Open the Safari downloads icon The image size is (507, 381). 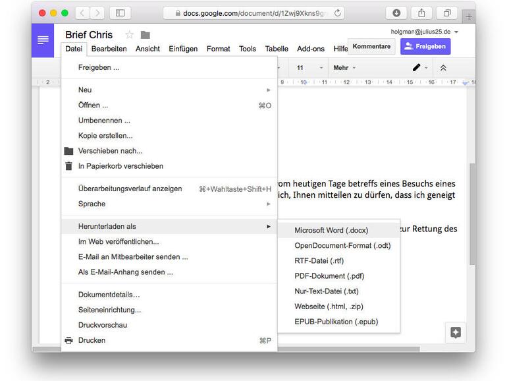click(x=396, y=13)
